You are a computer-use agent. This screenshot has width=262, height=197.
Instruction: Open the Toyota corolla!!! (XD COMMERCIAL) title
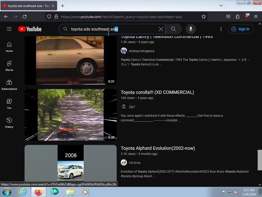[157, 92]
